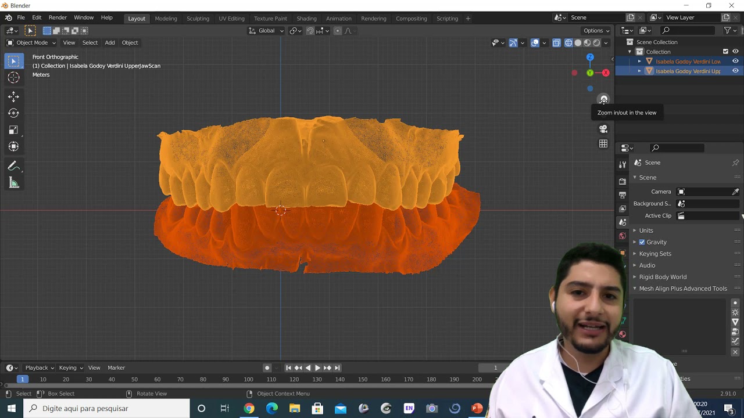Screen dimensions: 744x418
Task: Open the Playback popover in timeline
Action: (40, 367)
